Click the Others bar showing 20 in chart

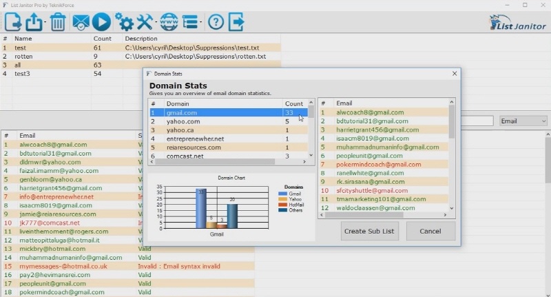click(x=232, y=216)
